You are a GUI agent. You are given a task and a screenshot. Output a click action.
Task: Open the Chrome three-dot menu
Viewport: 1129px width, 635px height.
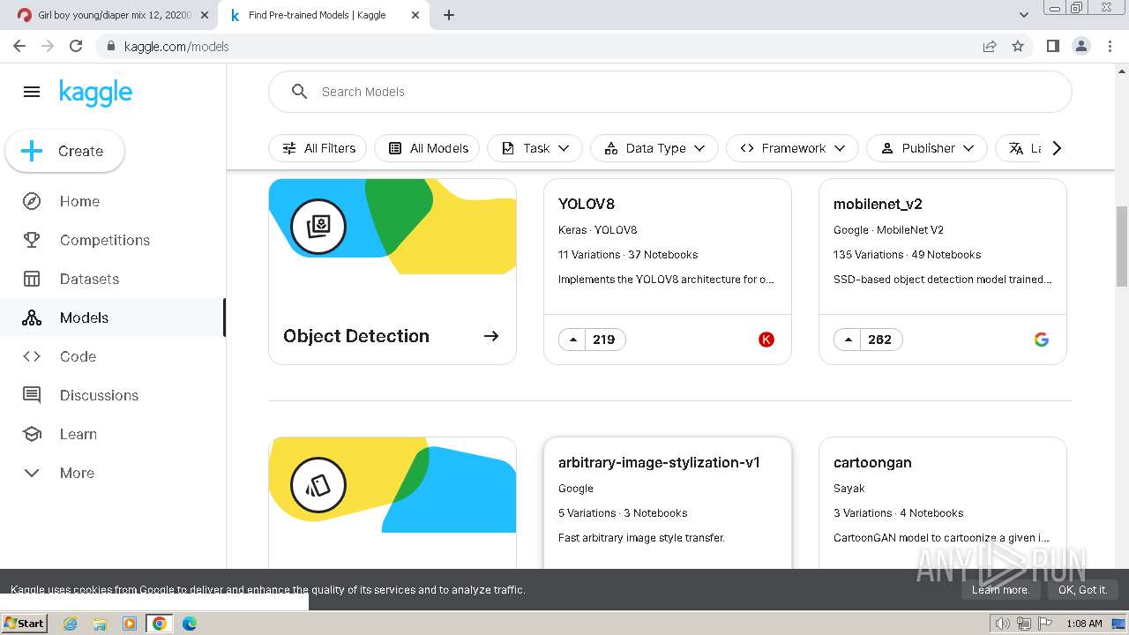(1109, 46)
